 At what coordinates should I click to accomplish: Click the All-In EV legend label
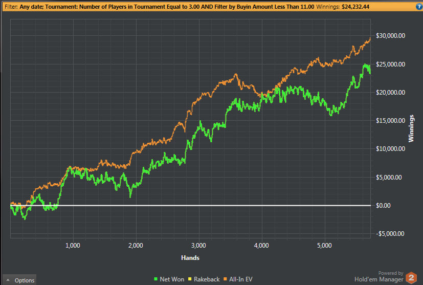[240, 279]
